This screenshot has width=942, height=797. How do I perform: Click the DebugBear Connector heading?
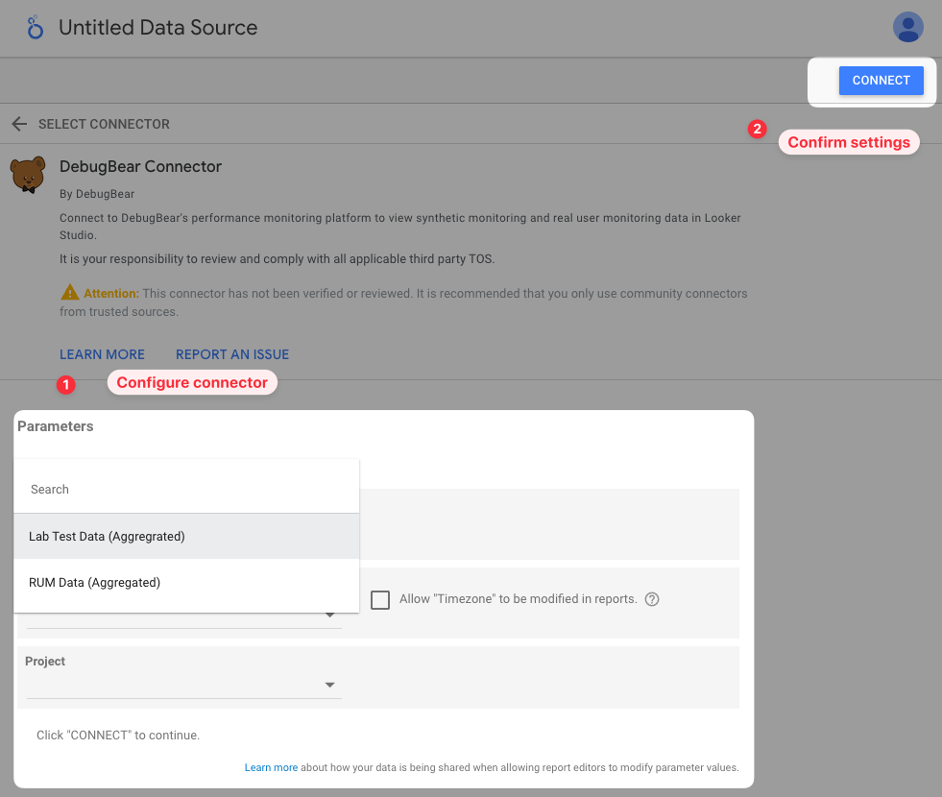[x=140, y=166]
